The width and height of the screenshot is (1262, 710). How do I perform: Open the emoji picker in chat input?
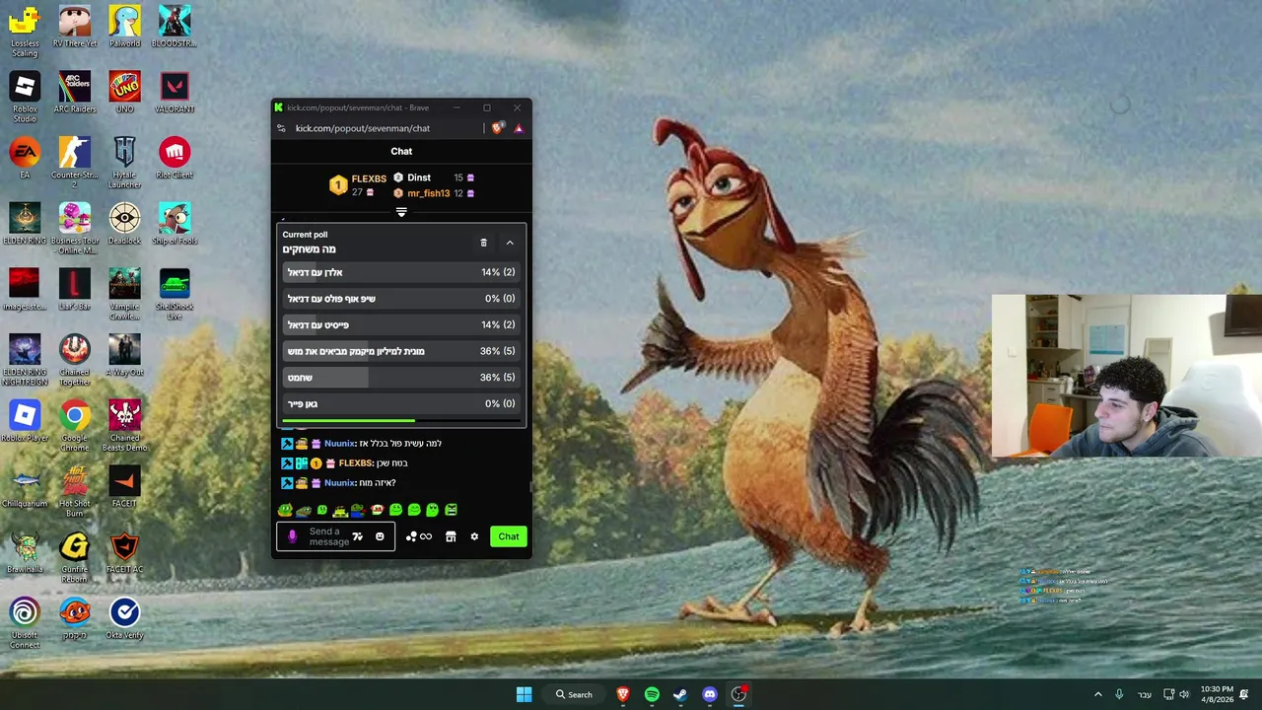click(380, 536)
